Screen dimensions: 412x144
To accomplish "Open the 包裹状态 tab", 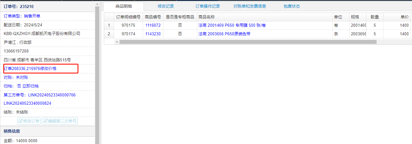I will click(292, 6).
